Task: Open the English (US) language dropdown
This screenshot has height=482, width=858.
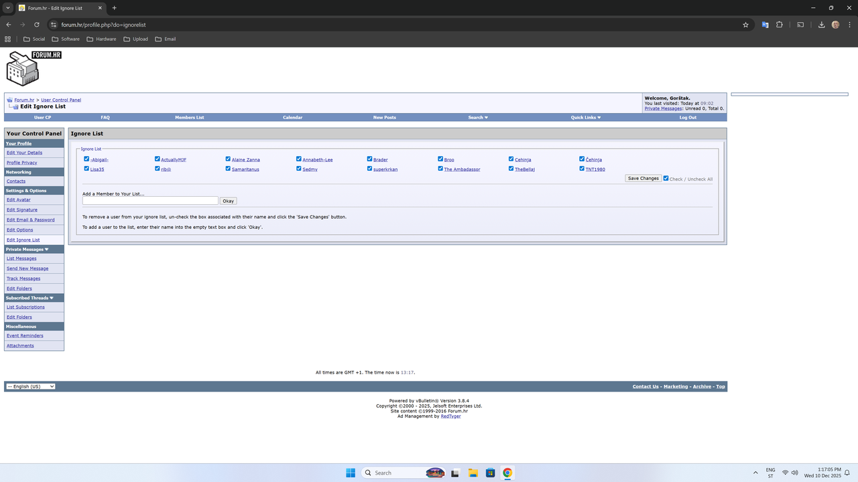Action: tap(30, 386)
